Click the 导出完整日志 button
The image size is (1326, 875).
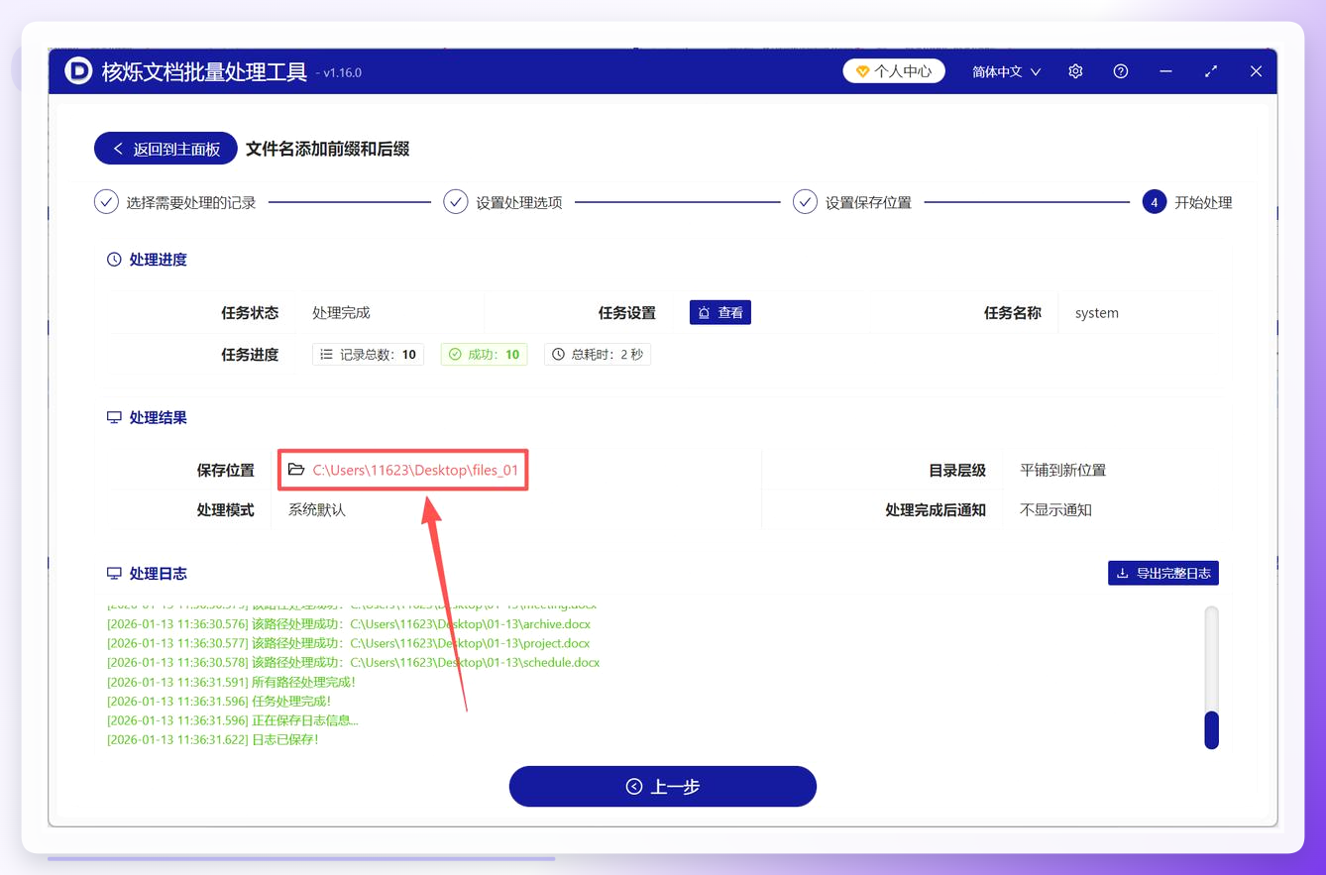click(1163, 573)
